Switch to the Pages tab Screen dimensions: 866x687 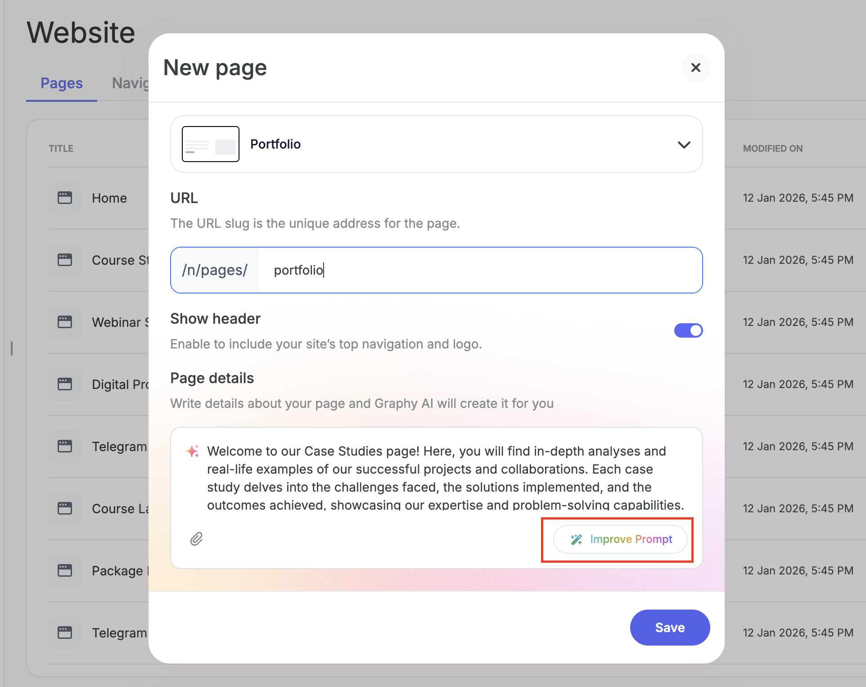coord(62,83)
